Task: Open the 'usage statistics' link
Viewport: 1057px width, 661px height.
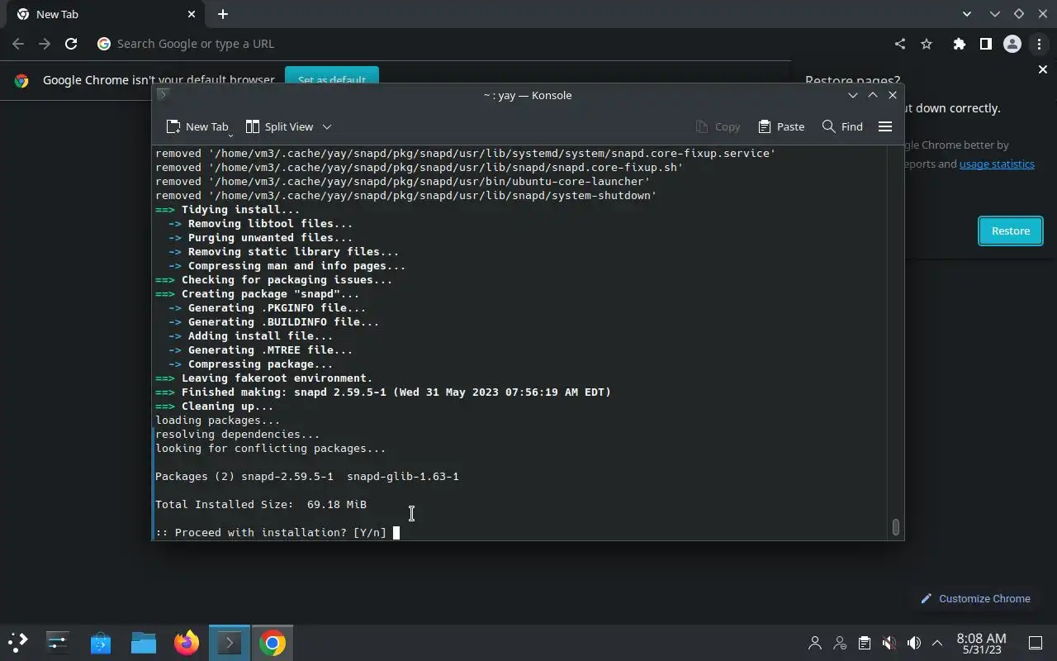Action: tap(997, 164)
